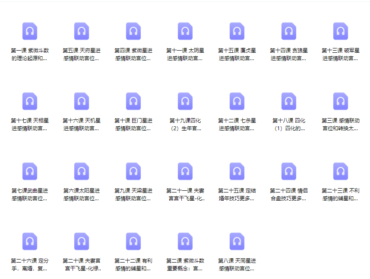Select the 第五课 天府星 audio file icon
The image size is (370, 279).
pos(82,32)
